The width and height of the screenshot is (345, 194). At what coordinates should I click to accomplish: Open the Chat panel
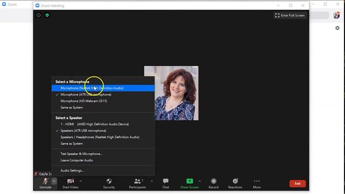pos(165,183)
